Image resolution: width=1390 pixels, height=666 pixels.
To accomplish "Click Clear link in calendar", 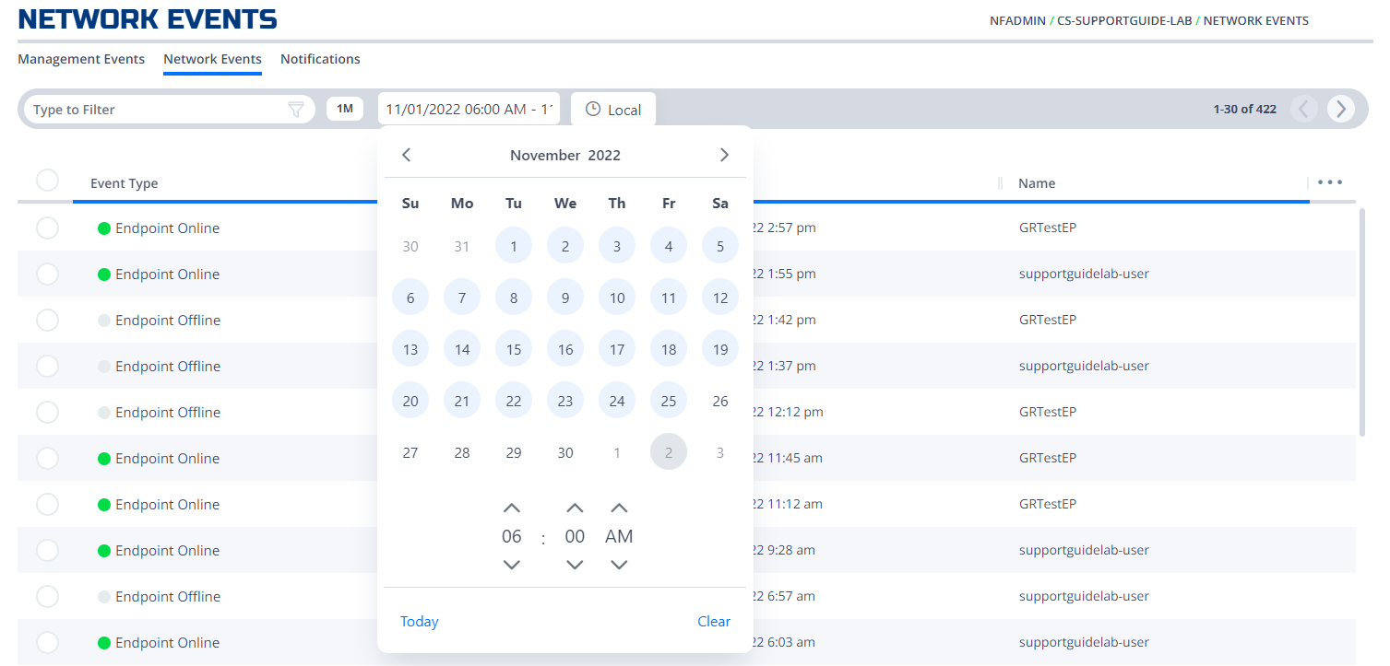I will pyautogui.click(x=714, y=622).
